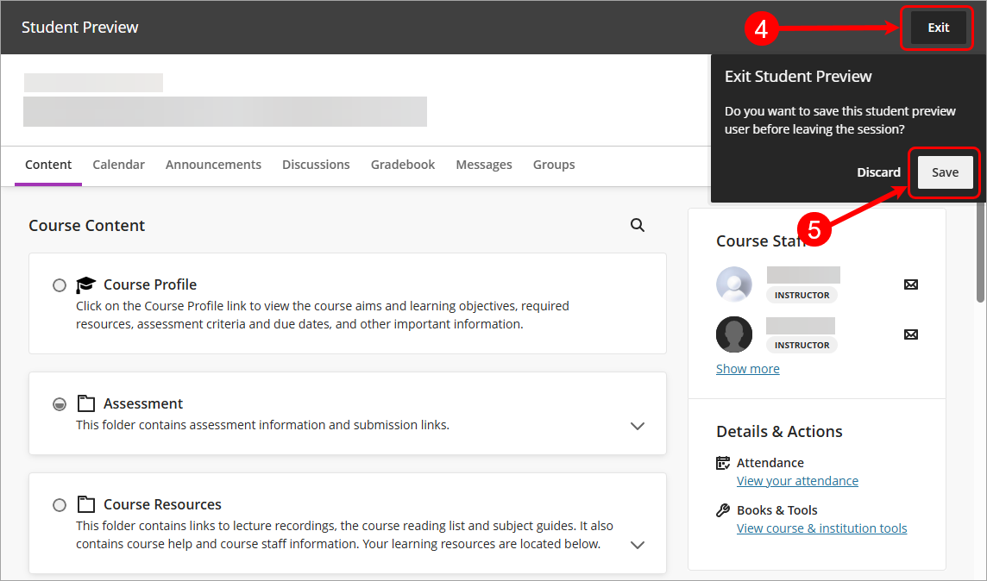This screenshot has width=987, height=581.
Task: Expand the Assessment folder chevron
Action: 638,426
